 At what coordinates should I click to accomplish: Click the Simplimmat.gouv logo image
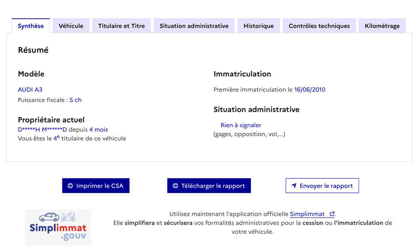tap(58, 227)
